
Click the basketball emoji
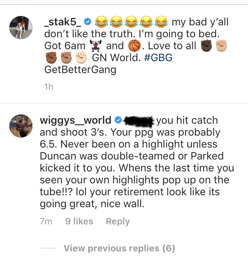[x=134, y=46]
